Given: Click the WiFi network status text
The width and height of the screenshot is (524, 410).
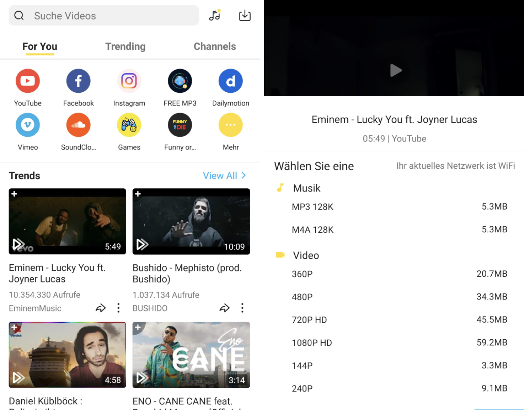Looking at the screenshot, I should [456, 166].
